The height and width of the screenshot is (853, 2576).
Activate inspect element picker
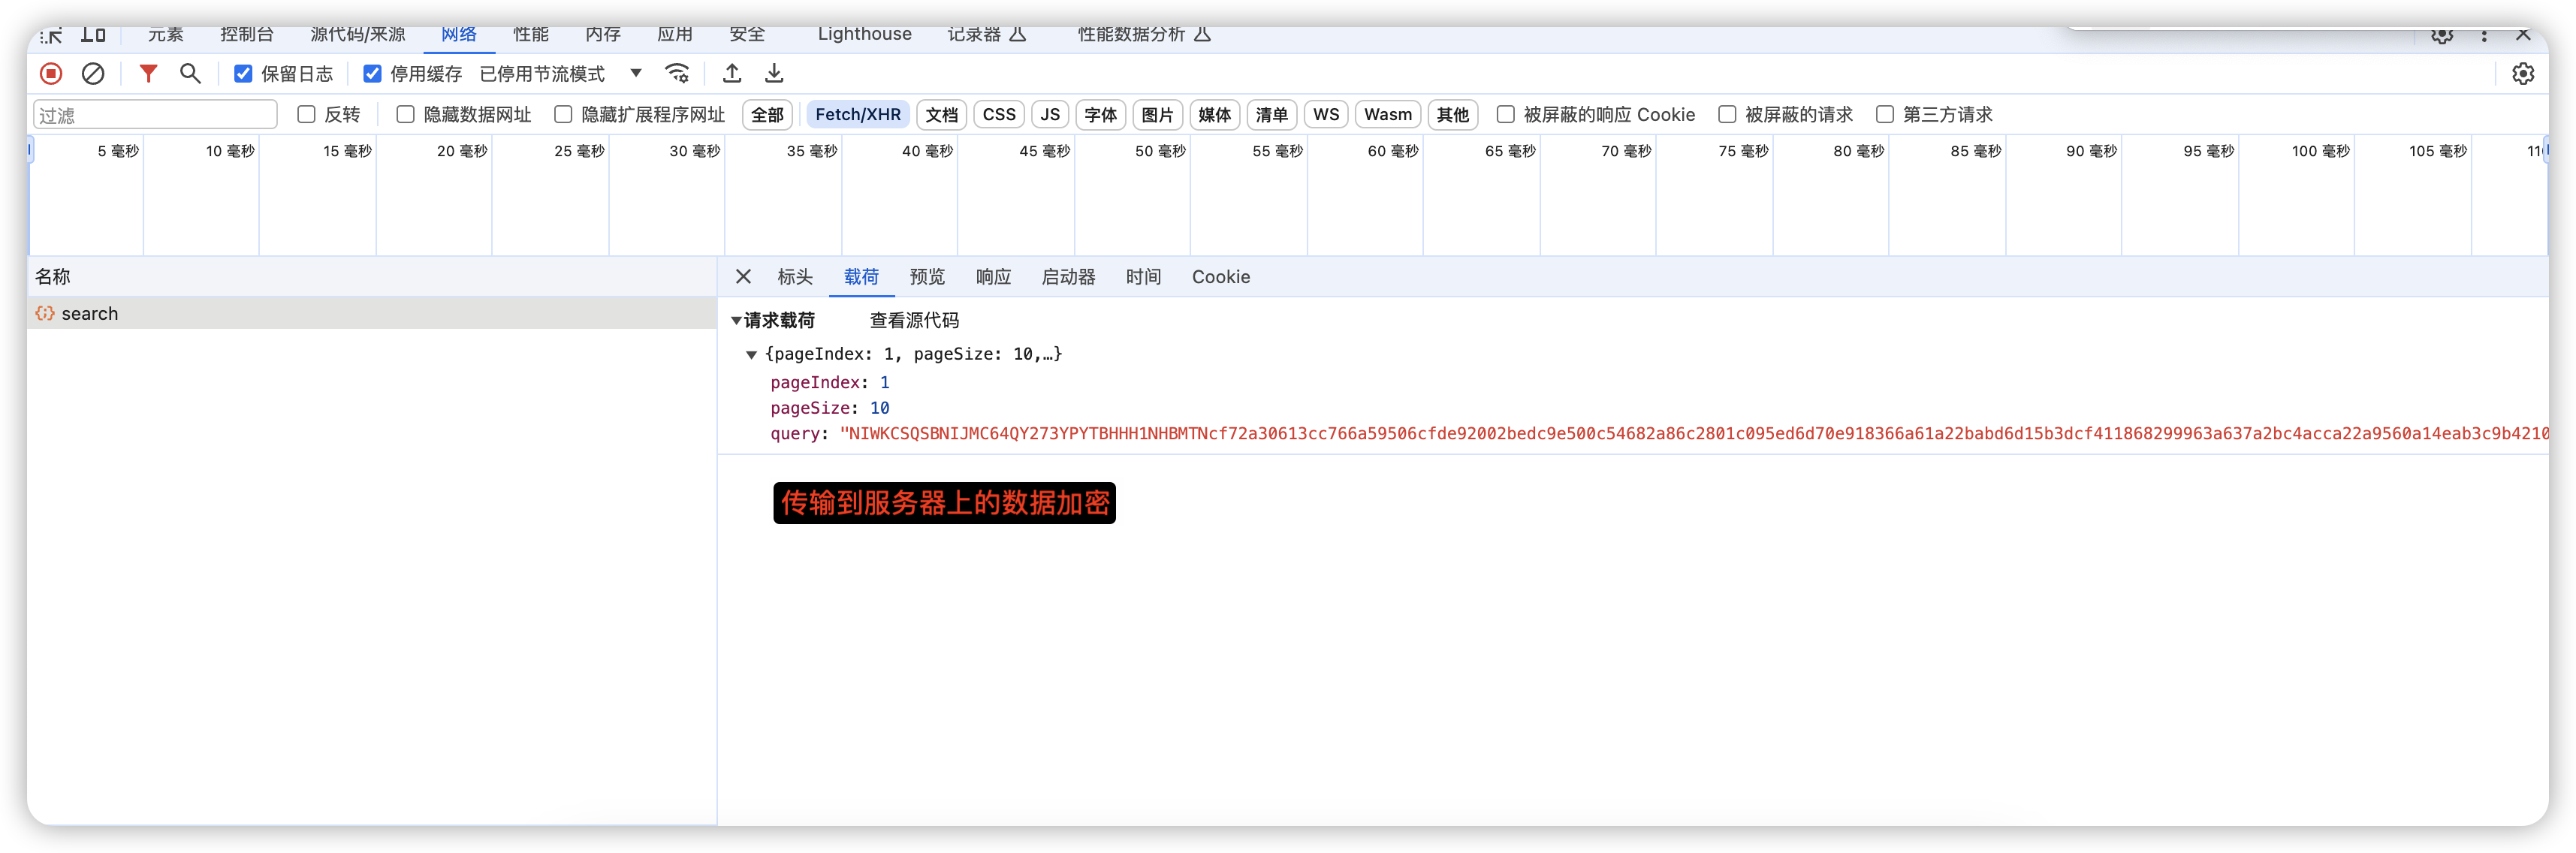pos(51,36)
